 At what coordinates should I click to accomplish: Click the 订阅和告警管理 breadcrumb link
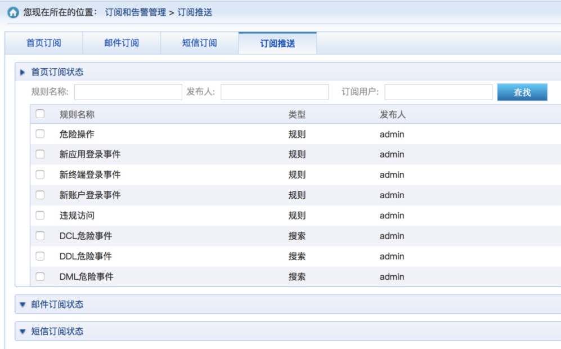[136, 12]
